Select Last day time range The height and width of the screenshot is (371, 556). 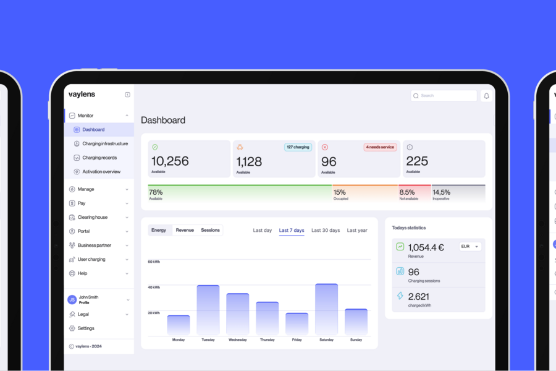tap(263, 231)
